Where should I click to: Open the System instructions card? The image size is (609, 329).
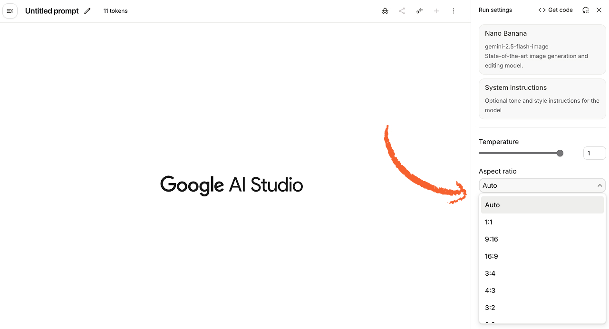542,99
